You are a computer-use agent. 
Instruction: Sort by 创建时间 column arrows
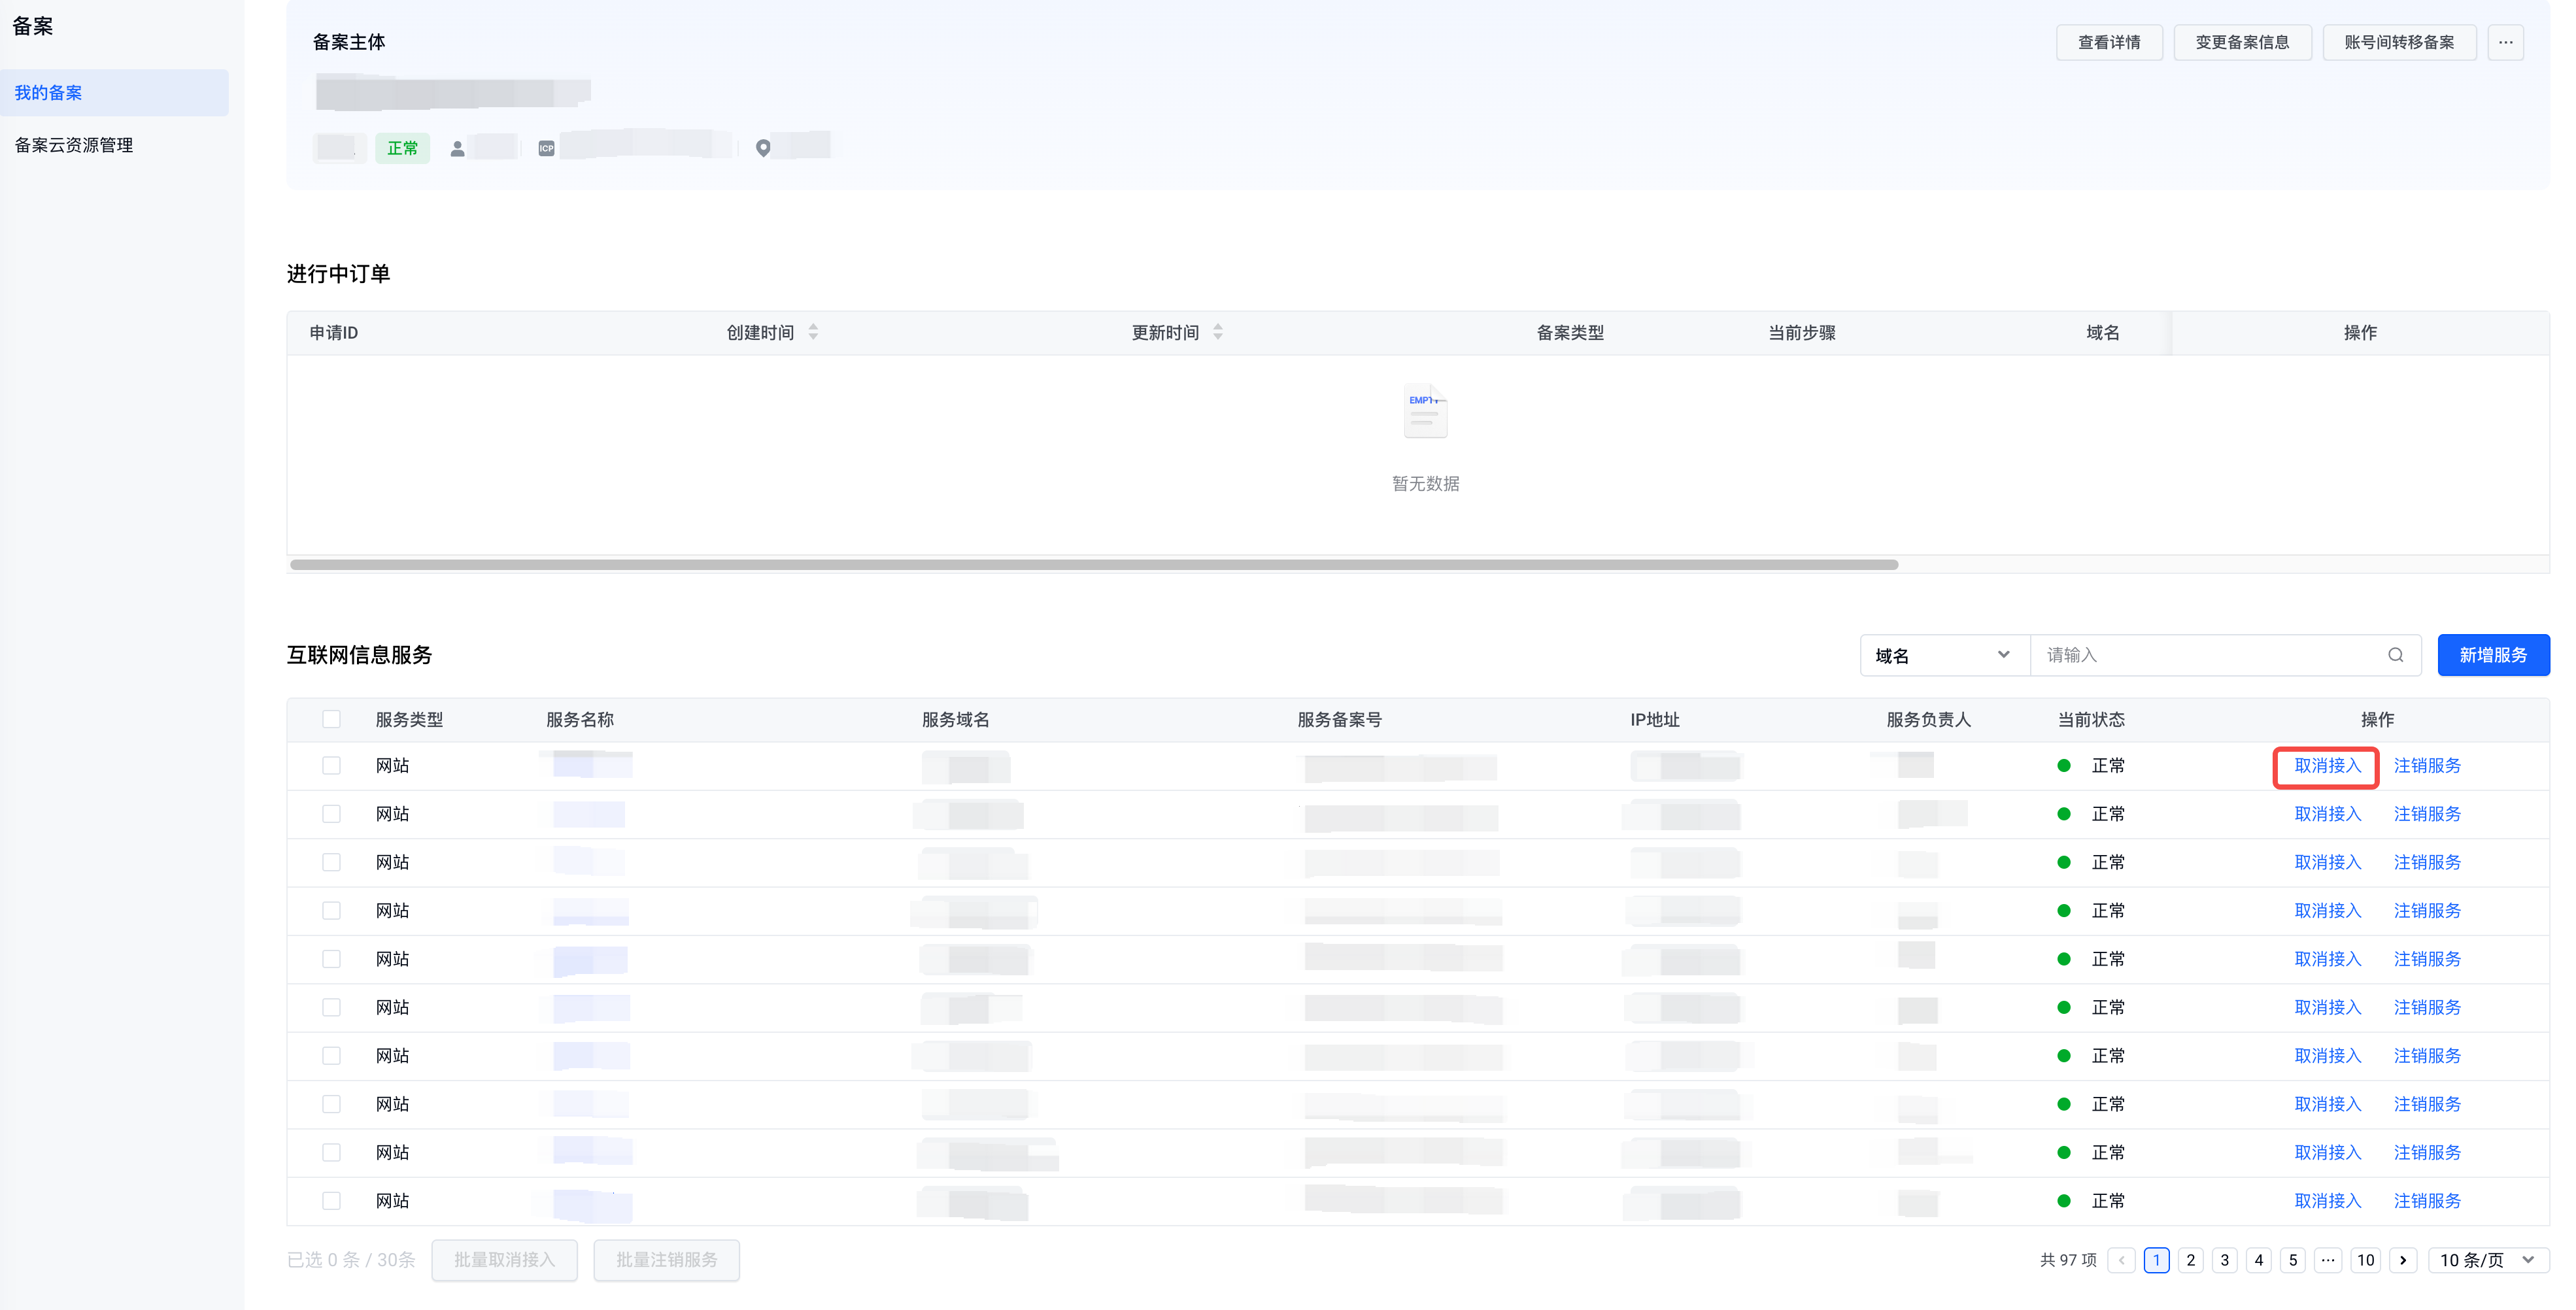point(813,332)
